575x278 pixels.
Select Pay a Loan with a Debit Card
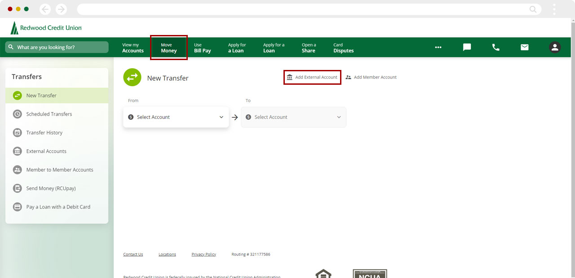(x=57, y=207)
